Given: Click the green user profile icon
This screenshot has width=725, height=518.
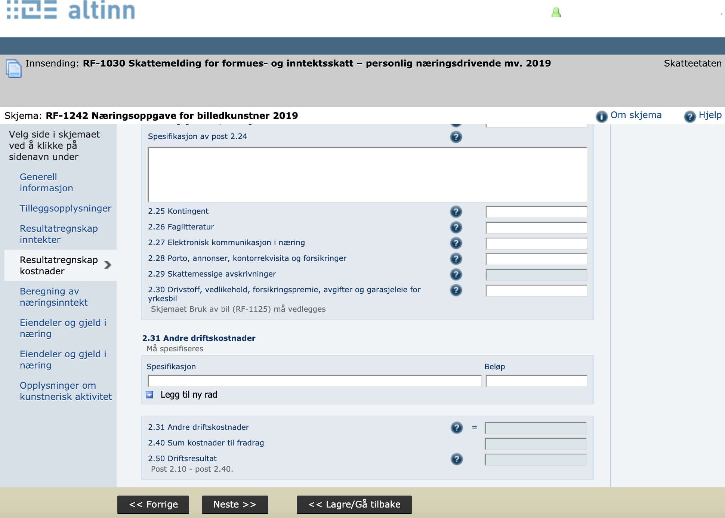Looking at the screenshot, I should point(556,13).
